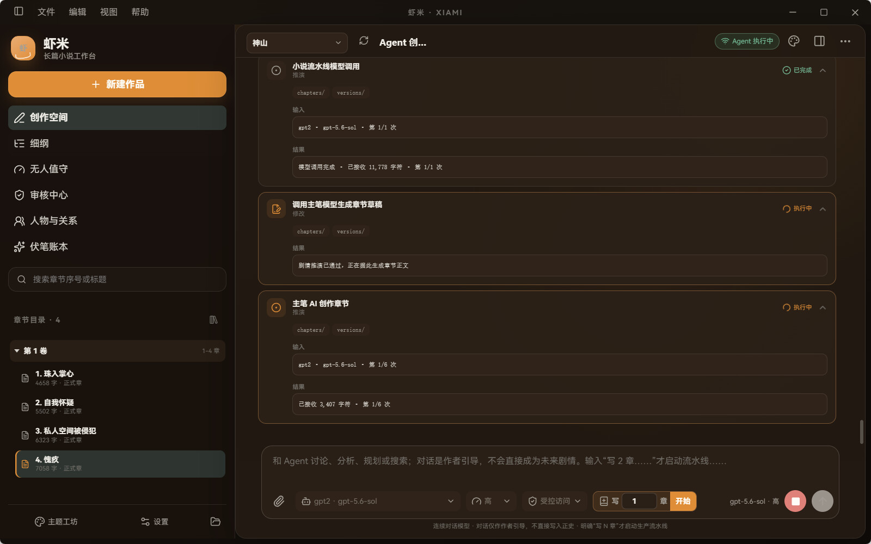The width and height of the screenshot is (871, 544).
Task: Open the gpt2 · gpt-5.6-sol model dropdown
Action: (x=378, y=501)
